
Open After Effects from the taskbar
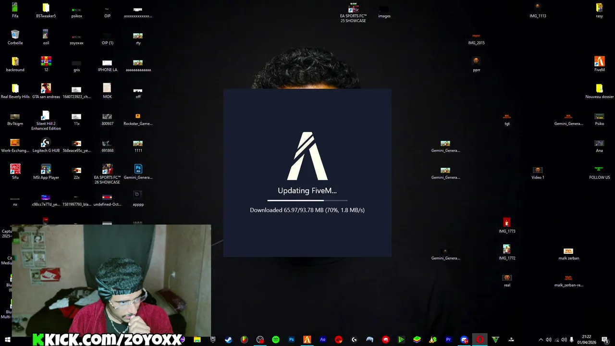(323, 339)
